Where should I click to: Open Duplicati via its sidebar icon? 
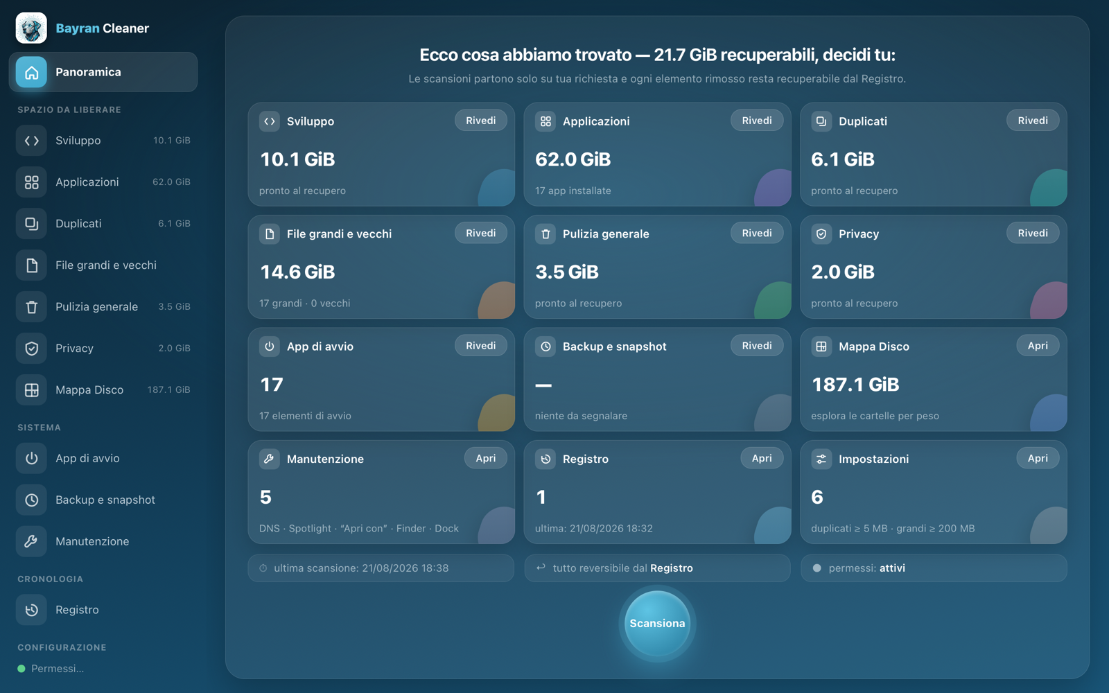tap(31, 224)
